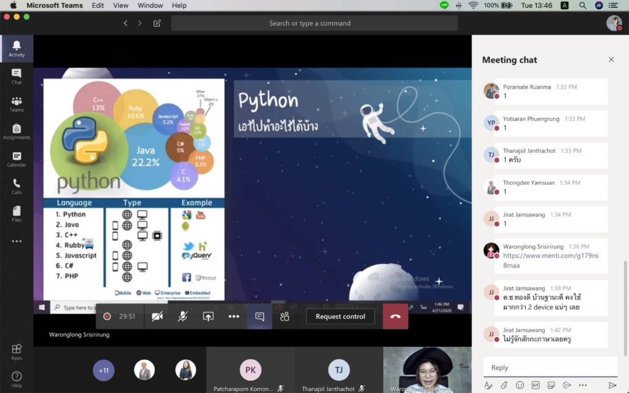Toggle the camera on in call controls

click(157, 316)
